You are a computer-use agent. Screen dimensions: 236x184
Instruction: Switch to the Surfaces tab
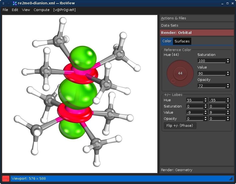click(182, 41)
